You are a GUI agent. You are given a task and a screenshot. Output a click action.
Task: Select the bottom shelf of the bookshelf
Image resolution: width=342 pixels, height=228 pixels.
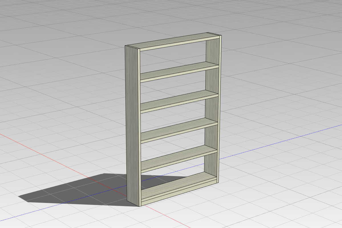coord(179,185)
